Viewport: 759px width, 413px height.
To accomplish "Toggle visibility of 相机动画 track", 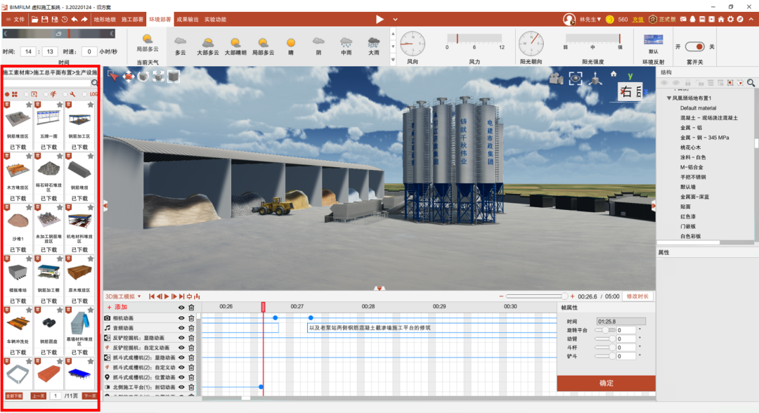I will point(181,318).
